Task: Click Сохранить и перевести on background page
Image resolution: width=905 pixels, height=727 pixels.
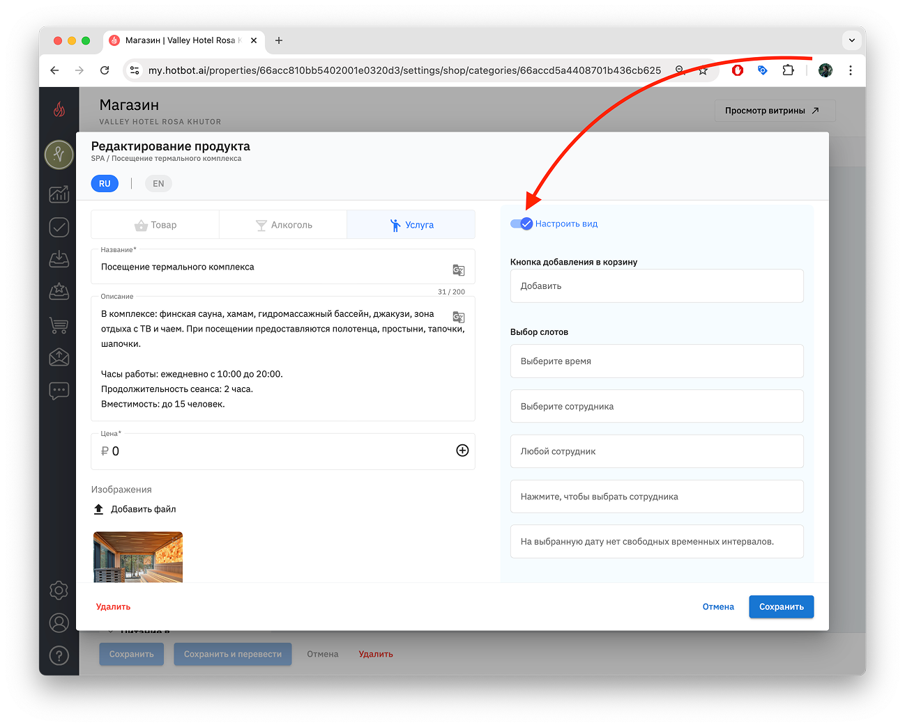Action: click(x=233, y=654)
